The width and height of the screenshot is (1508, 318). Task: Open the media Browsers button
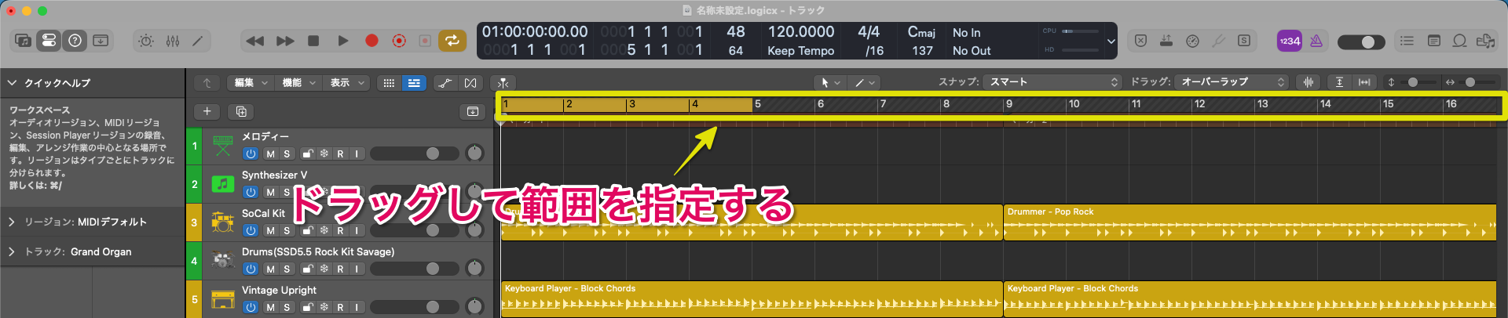[x=1485, y=41]
